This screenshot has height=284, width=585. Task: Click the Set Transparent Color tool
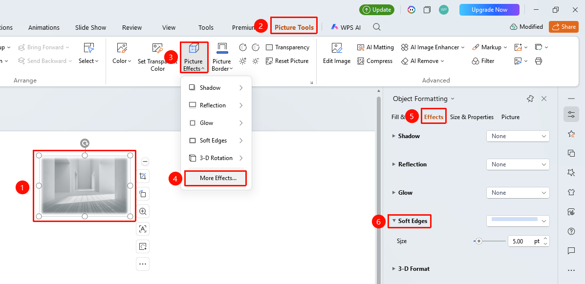[x=157, y=57]
